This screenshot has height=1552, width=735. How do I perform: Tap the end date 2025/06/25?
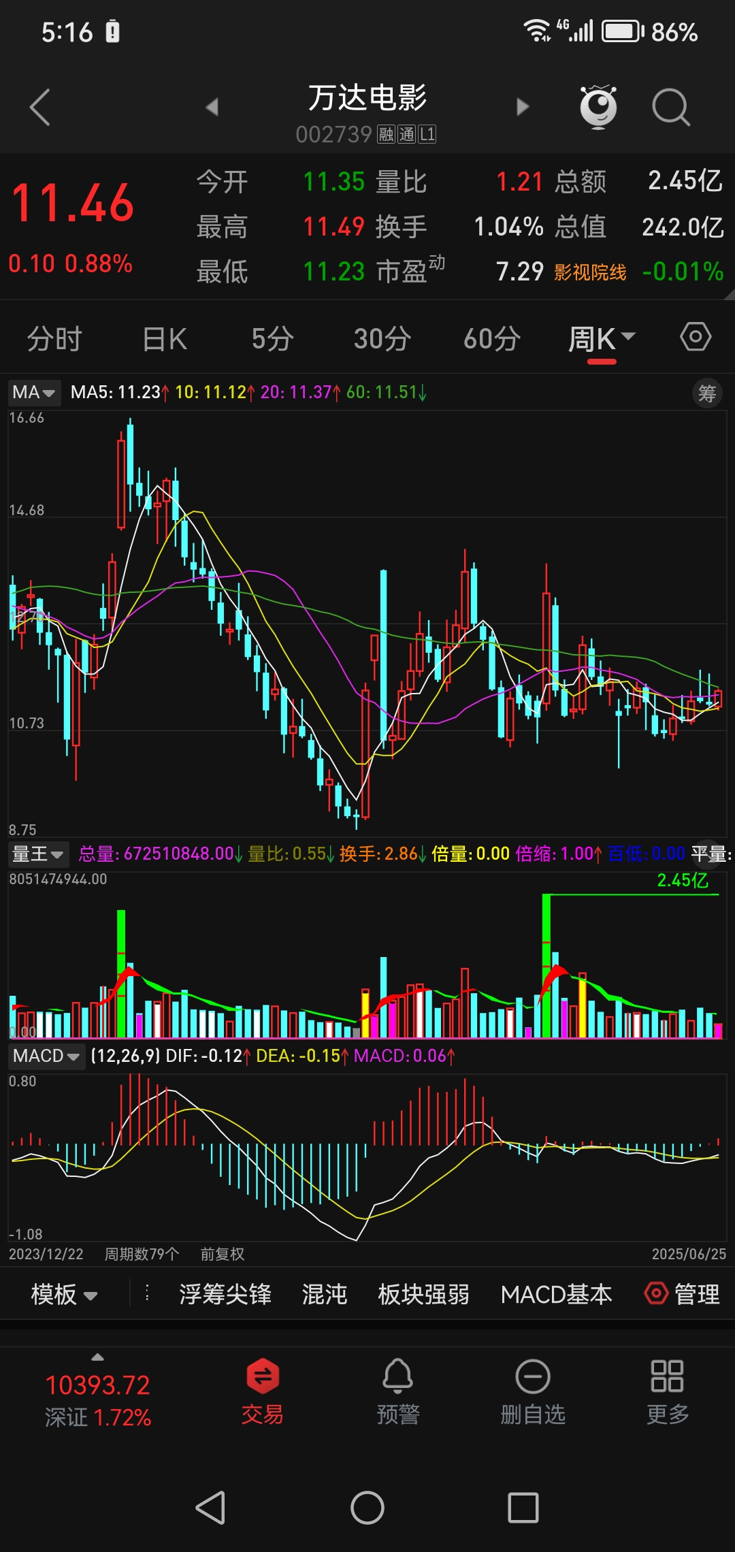click(689, 1254)
